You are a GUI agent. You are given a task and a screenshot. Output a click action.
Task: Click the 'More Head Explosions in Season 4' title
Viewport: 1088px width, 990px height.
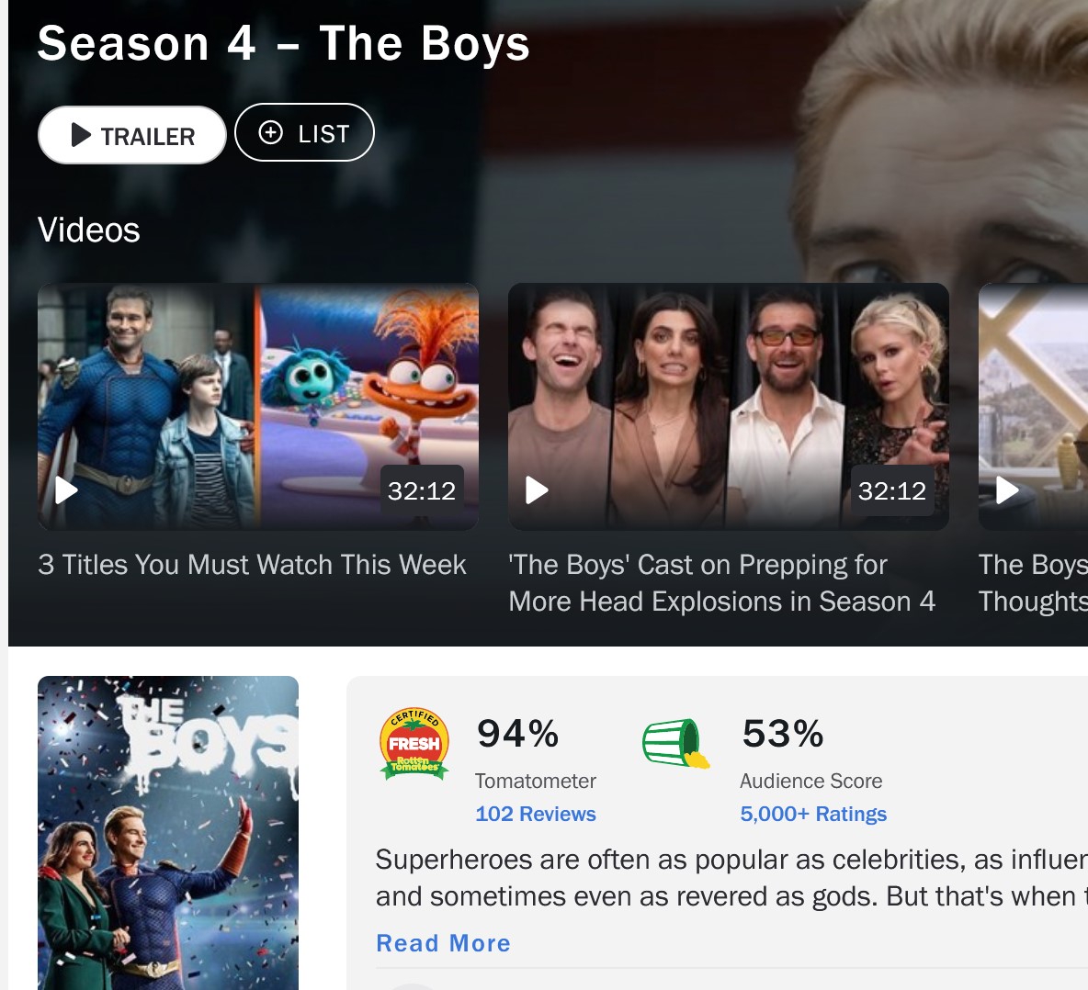click(x=721, y=601)
